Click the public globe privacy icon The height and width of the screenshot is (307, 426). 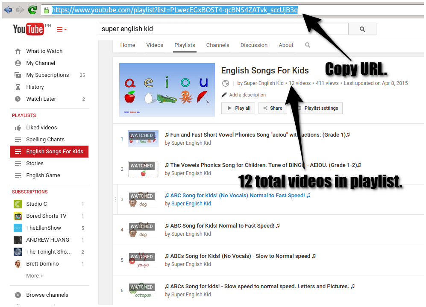tap(226, 83)
